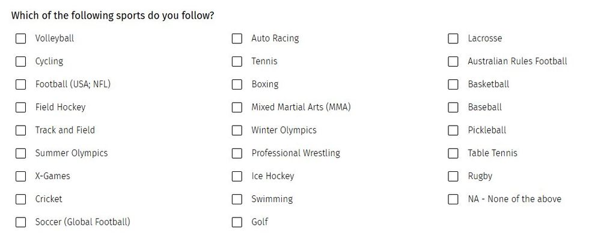This screenshot has height=244, width=601.
Task: Check Soccer (Global Football) option
Action: pyautogui.click(x=20, y=222)
